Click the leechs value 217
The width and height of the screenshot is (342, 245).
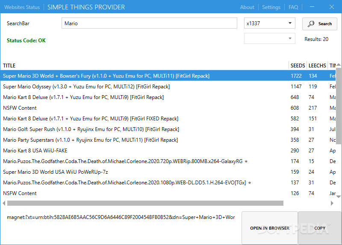pyautogui.click(x=313, y=108)
